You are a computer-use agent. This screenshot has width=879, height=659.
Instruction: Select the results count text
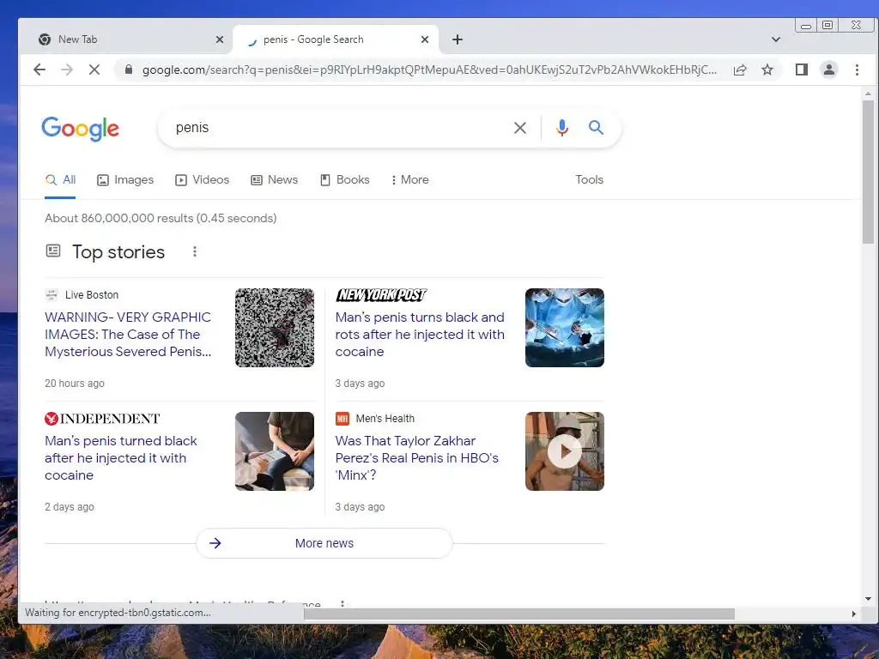click(x=161, y=218)
